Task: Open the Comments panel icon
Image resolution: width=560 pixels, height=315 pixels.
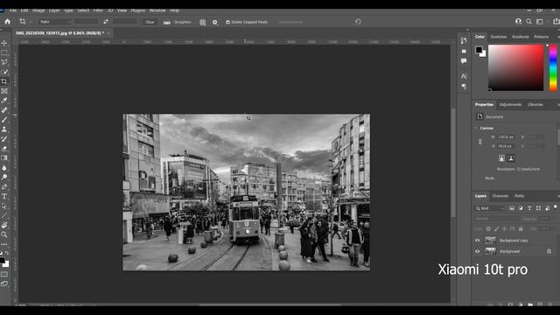Action: (464, 61)
